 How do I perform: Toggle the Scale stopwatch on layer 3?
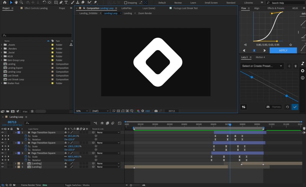pos(26,156)
